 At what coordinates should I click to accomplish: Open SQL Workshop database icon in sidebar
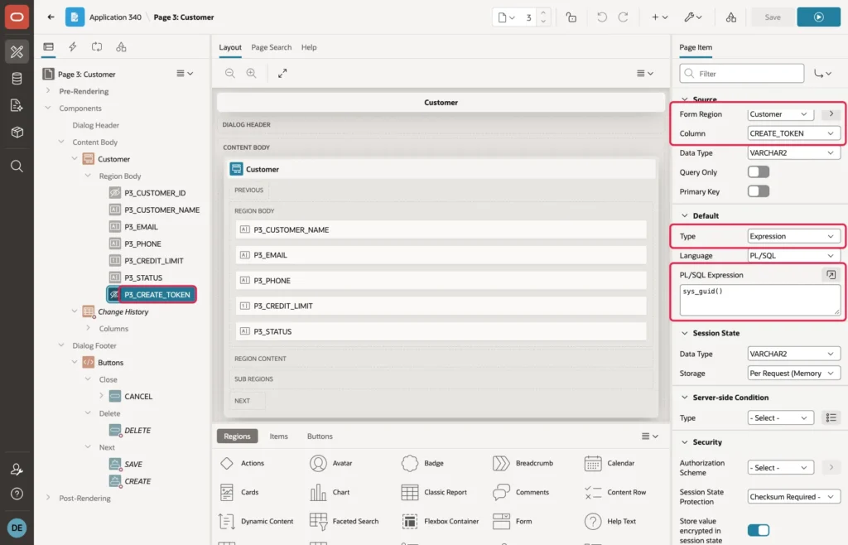coord(17,79)
